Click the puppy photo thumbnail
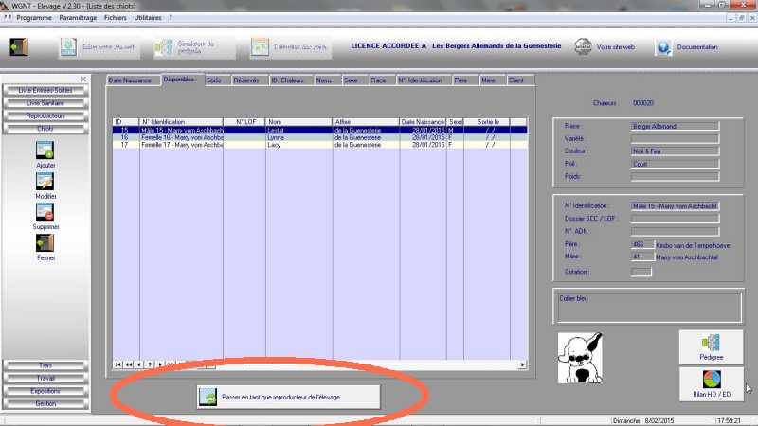The height and width of the screenshot is (426, 758). click(x=581, y=357)
